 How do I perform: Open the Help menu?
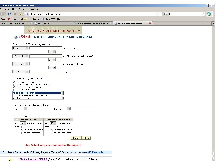tap(38, 9)
